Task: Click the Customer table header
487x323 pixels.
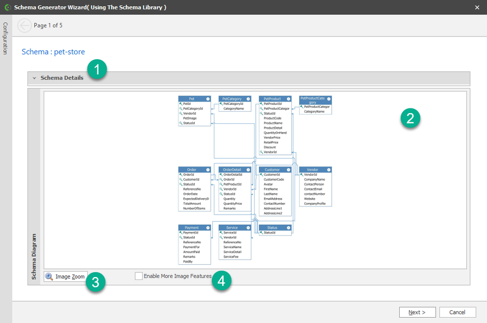Action: [275, 170]
